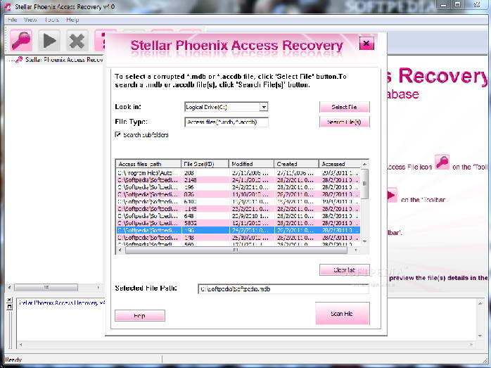The width and height of the screenshot is (491, 368).
Task: Close the Stellar Phoenix Access Recovery dialog
Action: click(x=366, y=43)
